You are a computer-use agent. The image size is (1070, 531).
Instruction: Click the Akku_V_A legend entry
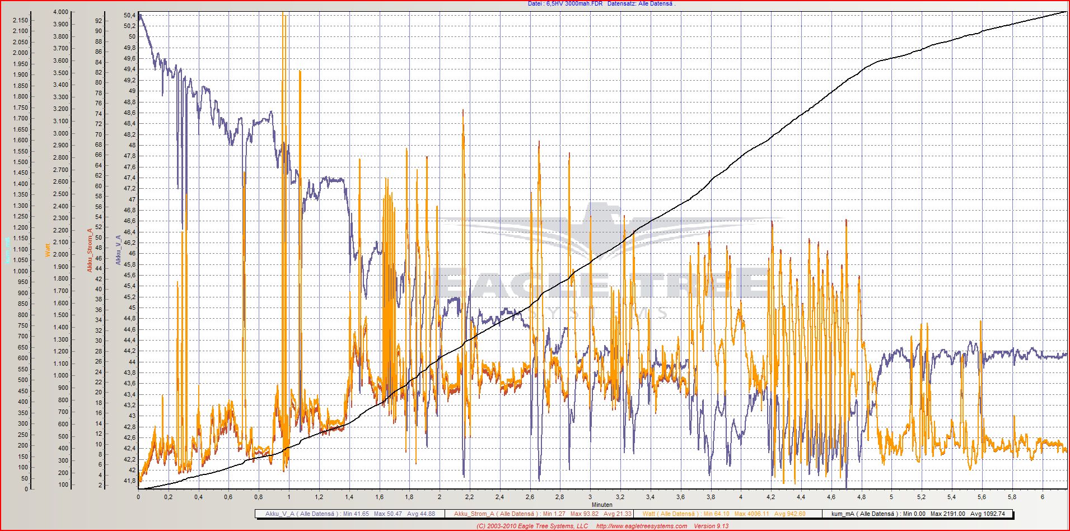tap(349, 514)
